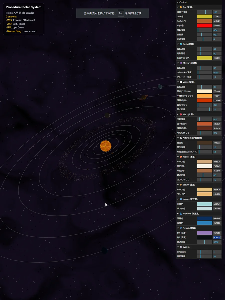The image size is (225, 300).
Task: Open the Nebula 色1 purple color swatch
Action: 204,233
